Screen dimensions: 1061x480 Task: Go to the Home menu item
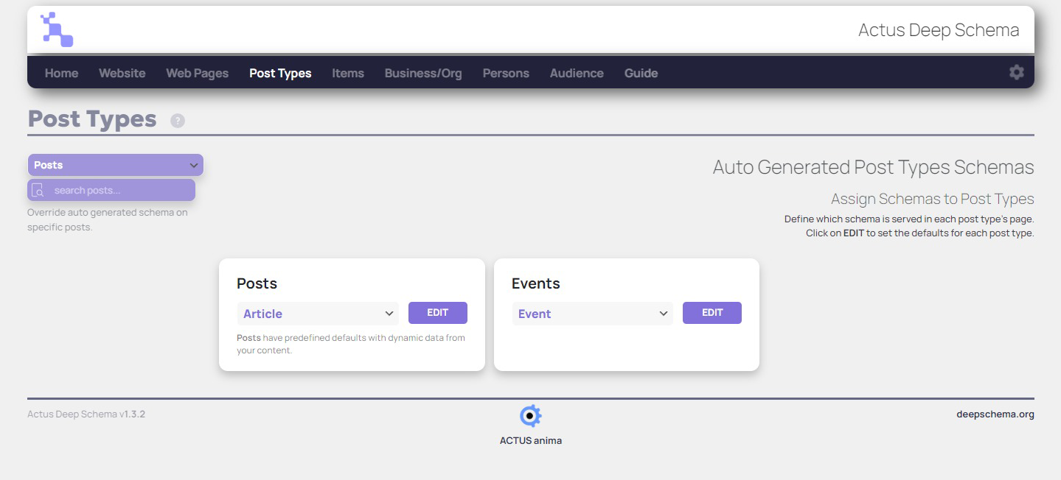(x=61, y=73)
